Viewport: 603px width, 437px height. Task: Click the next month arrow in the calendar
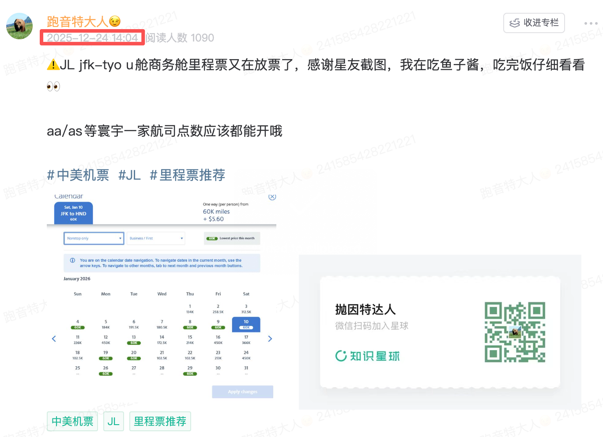[270, 339]
